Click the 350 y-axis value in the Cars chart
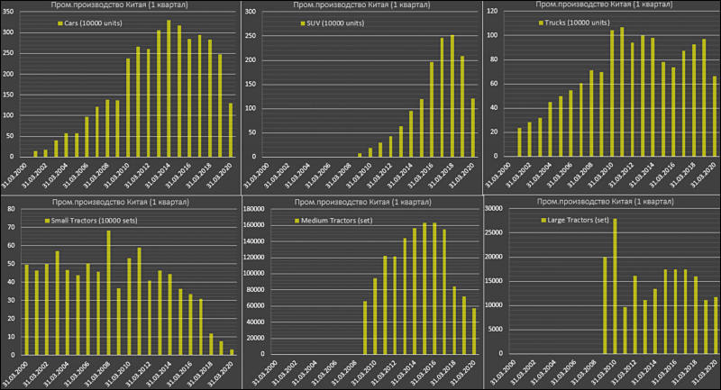 (x=8, y=12)
